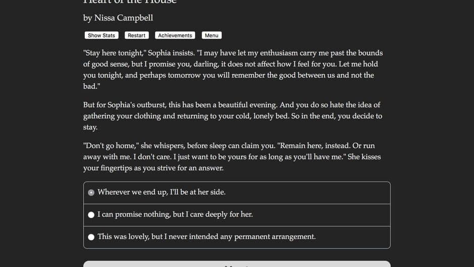Viewport: 474px width, 267px height.
Task: Click the paragraph starting "Stay here tonight"
Action: pyautogui.click(x=233, y=70)
